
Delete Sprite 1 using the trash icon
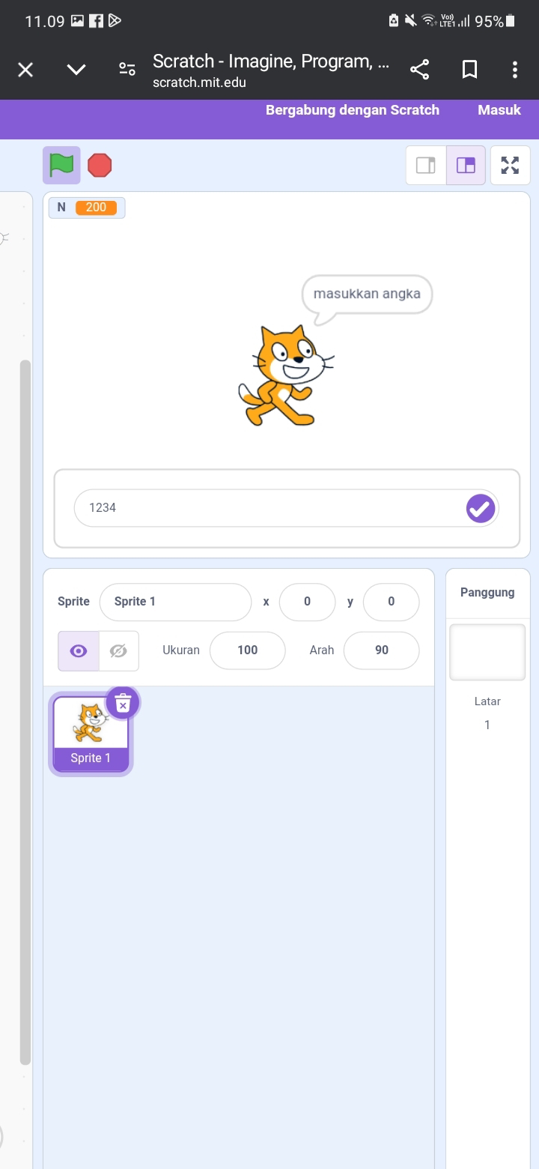click(x=123, y=703)
